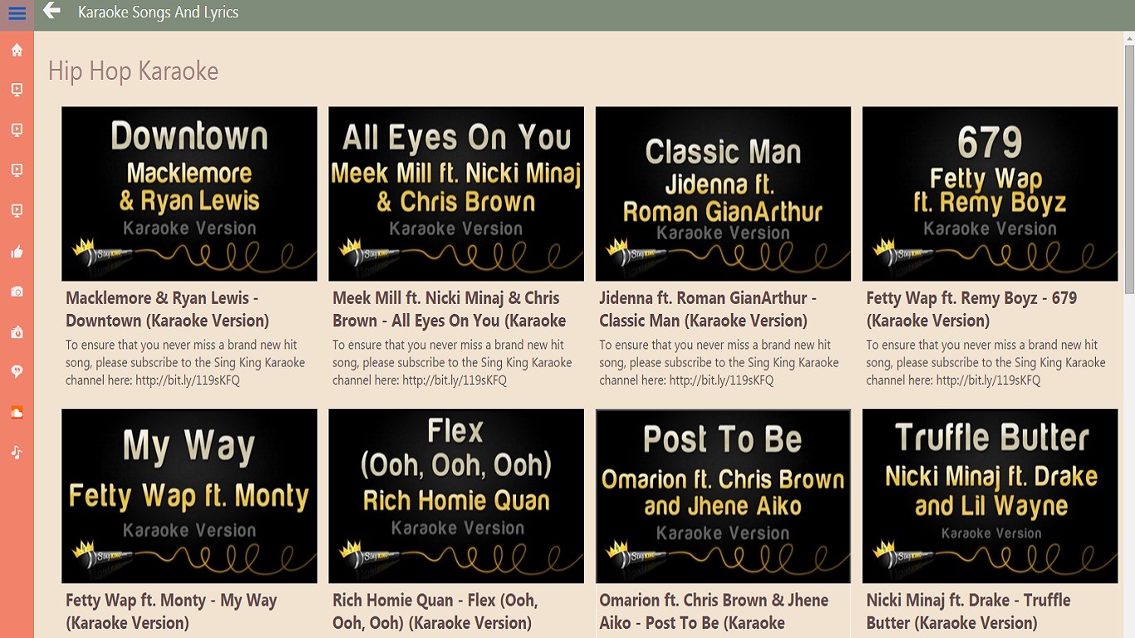Select the video icon directly above thumbs-up
1135x638 pixels.
tap(17, 211)
